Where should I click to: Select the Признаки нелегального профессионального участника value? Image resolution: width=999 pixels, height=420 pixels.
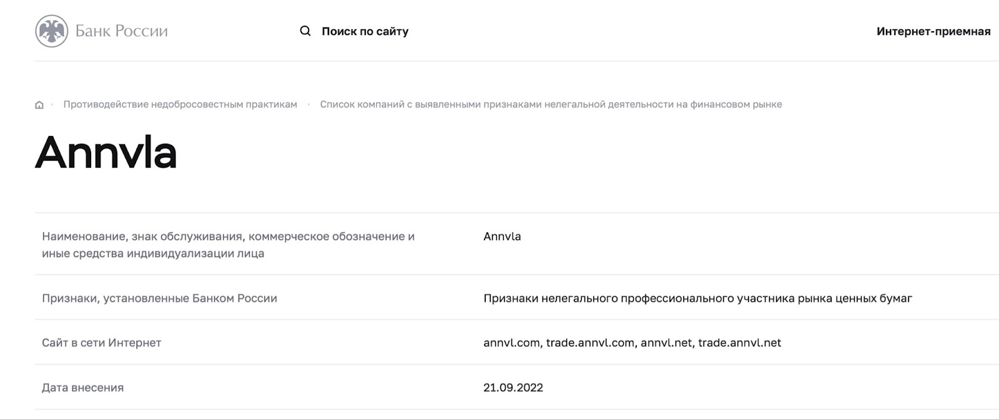tap(697, 298)
